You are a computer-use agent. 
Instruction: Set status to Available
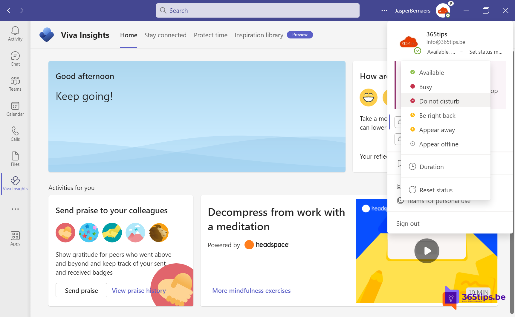[446, 72]
